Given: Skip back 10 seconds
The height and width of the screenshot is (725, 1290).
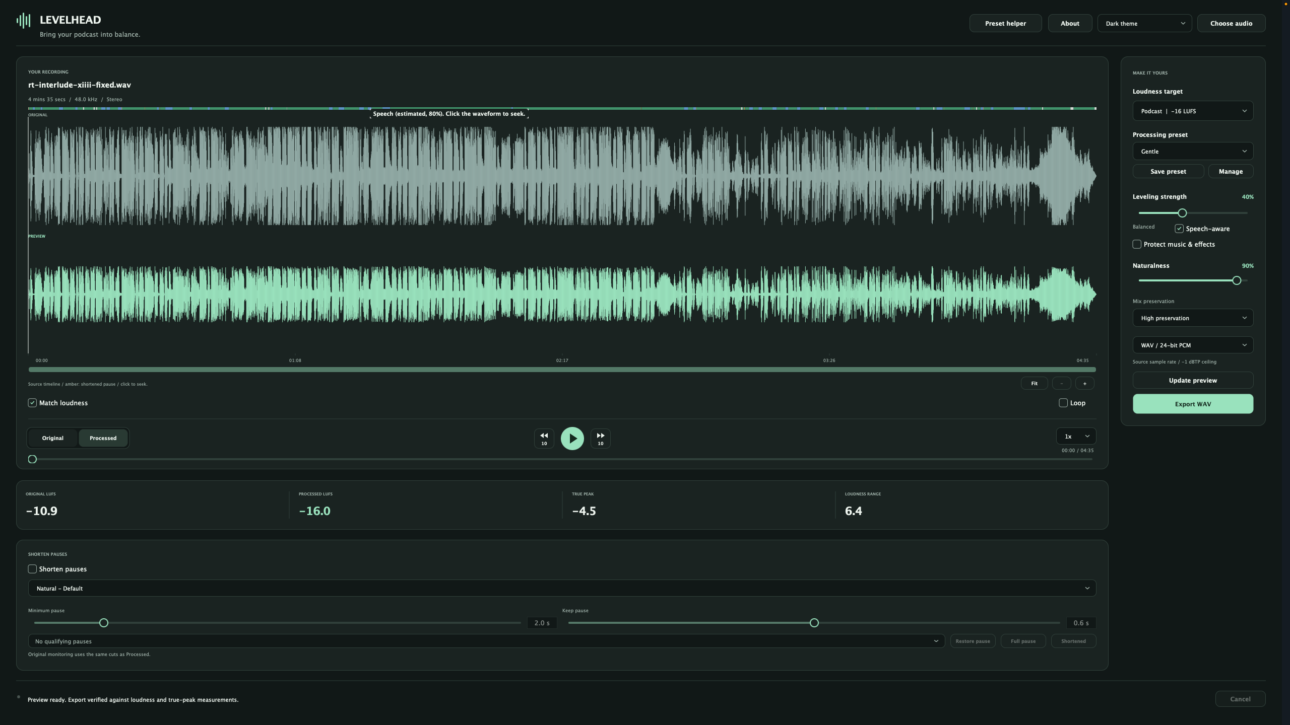Looking at the screenshot, I should (544, 438).
